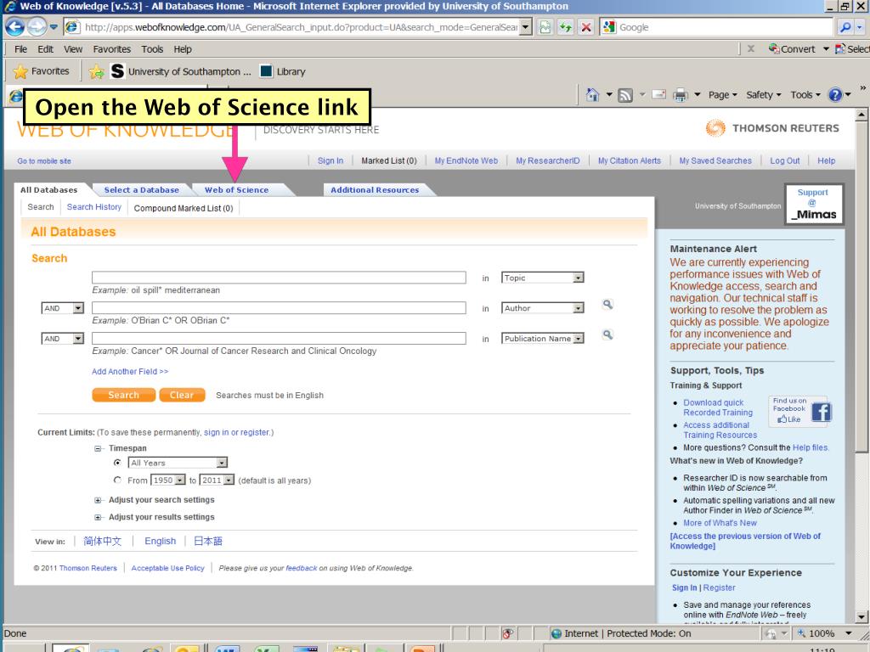The image size is (870, 652).
Task: Click the Home icon in command bar
Action: (x=592, y=95)
